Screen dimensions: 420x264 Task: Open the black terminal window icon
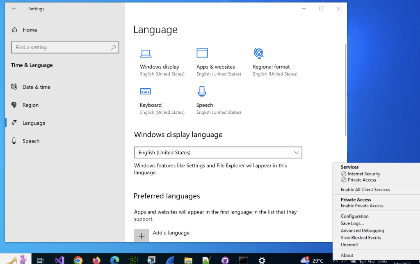(244, 260)
